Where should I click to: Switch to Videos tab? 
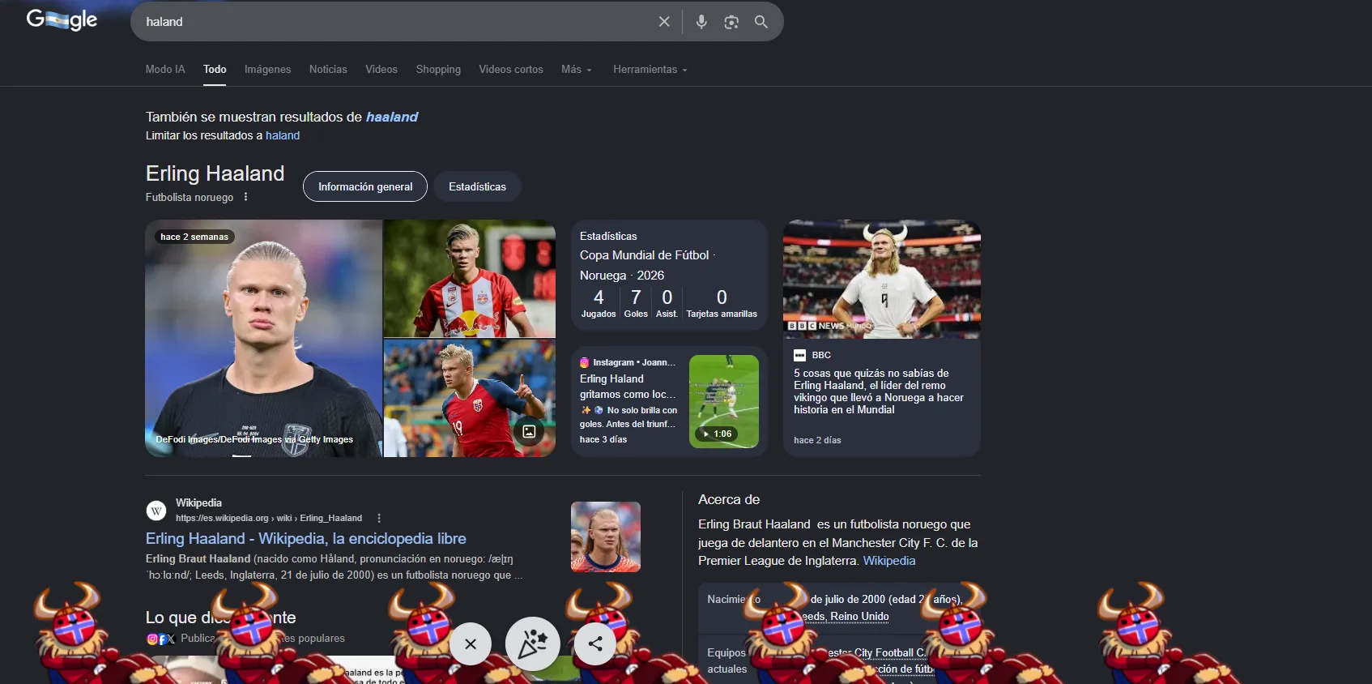381,69
